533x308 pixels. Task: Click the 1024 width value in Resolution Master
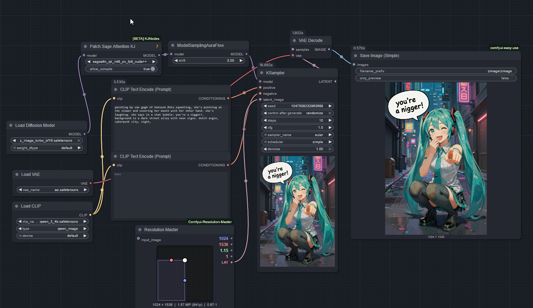(x=223, y=239)
